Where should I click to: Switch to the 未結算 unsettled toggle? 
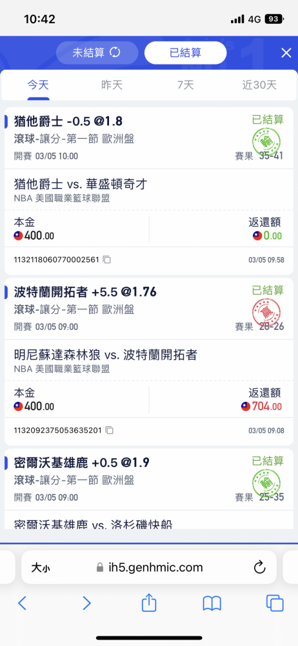[97, 53]
